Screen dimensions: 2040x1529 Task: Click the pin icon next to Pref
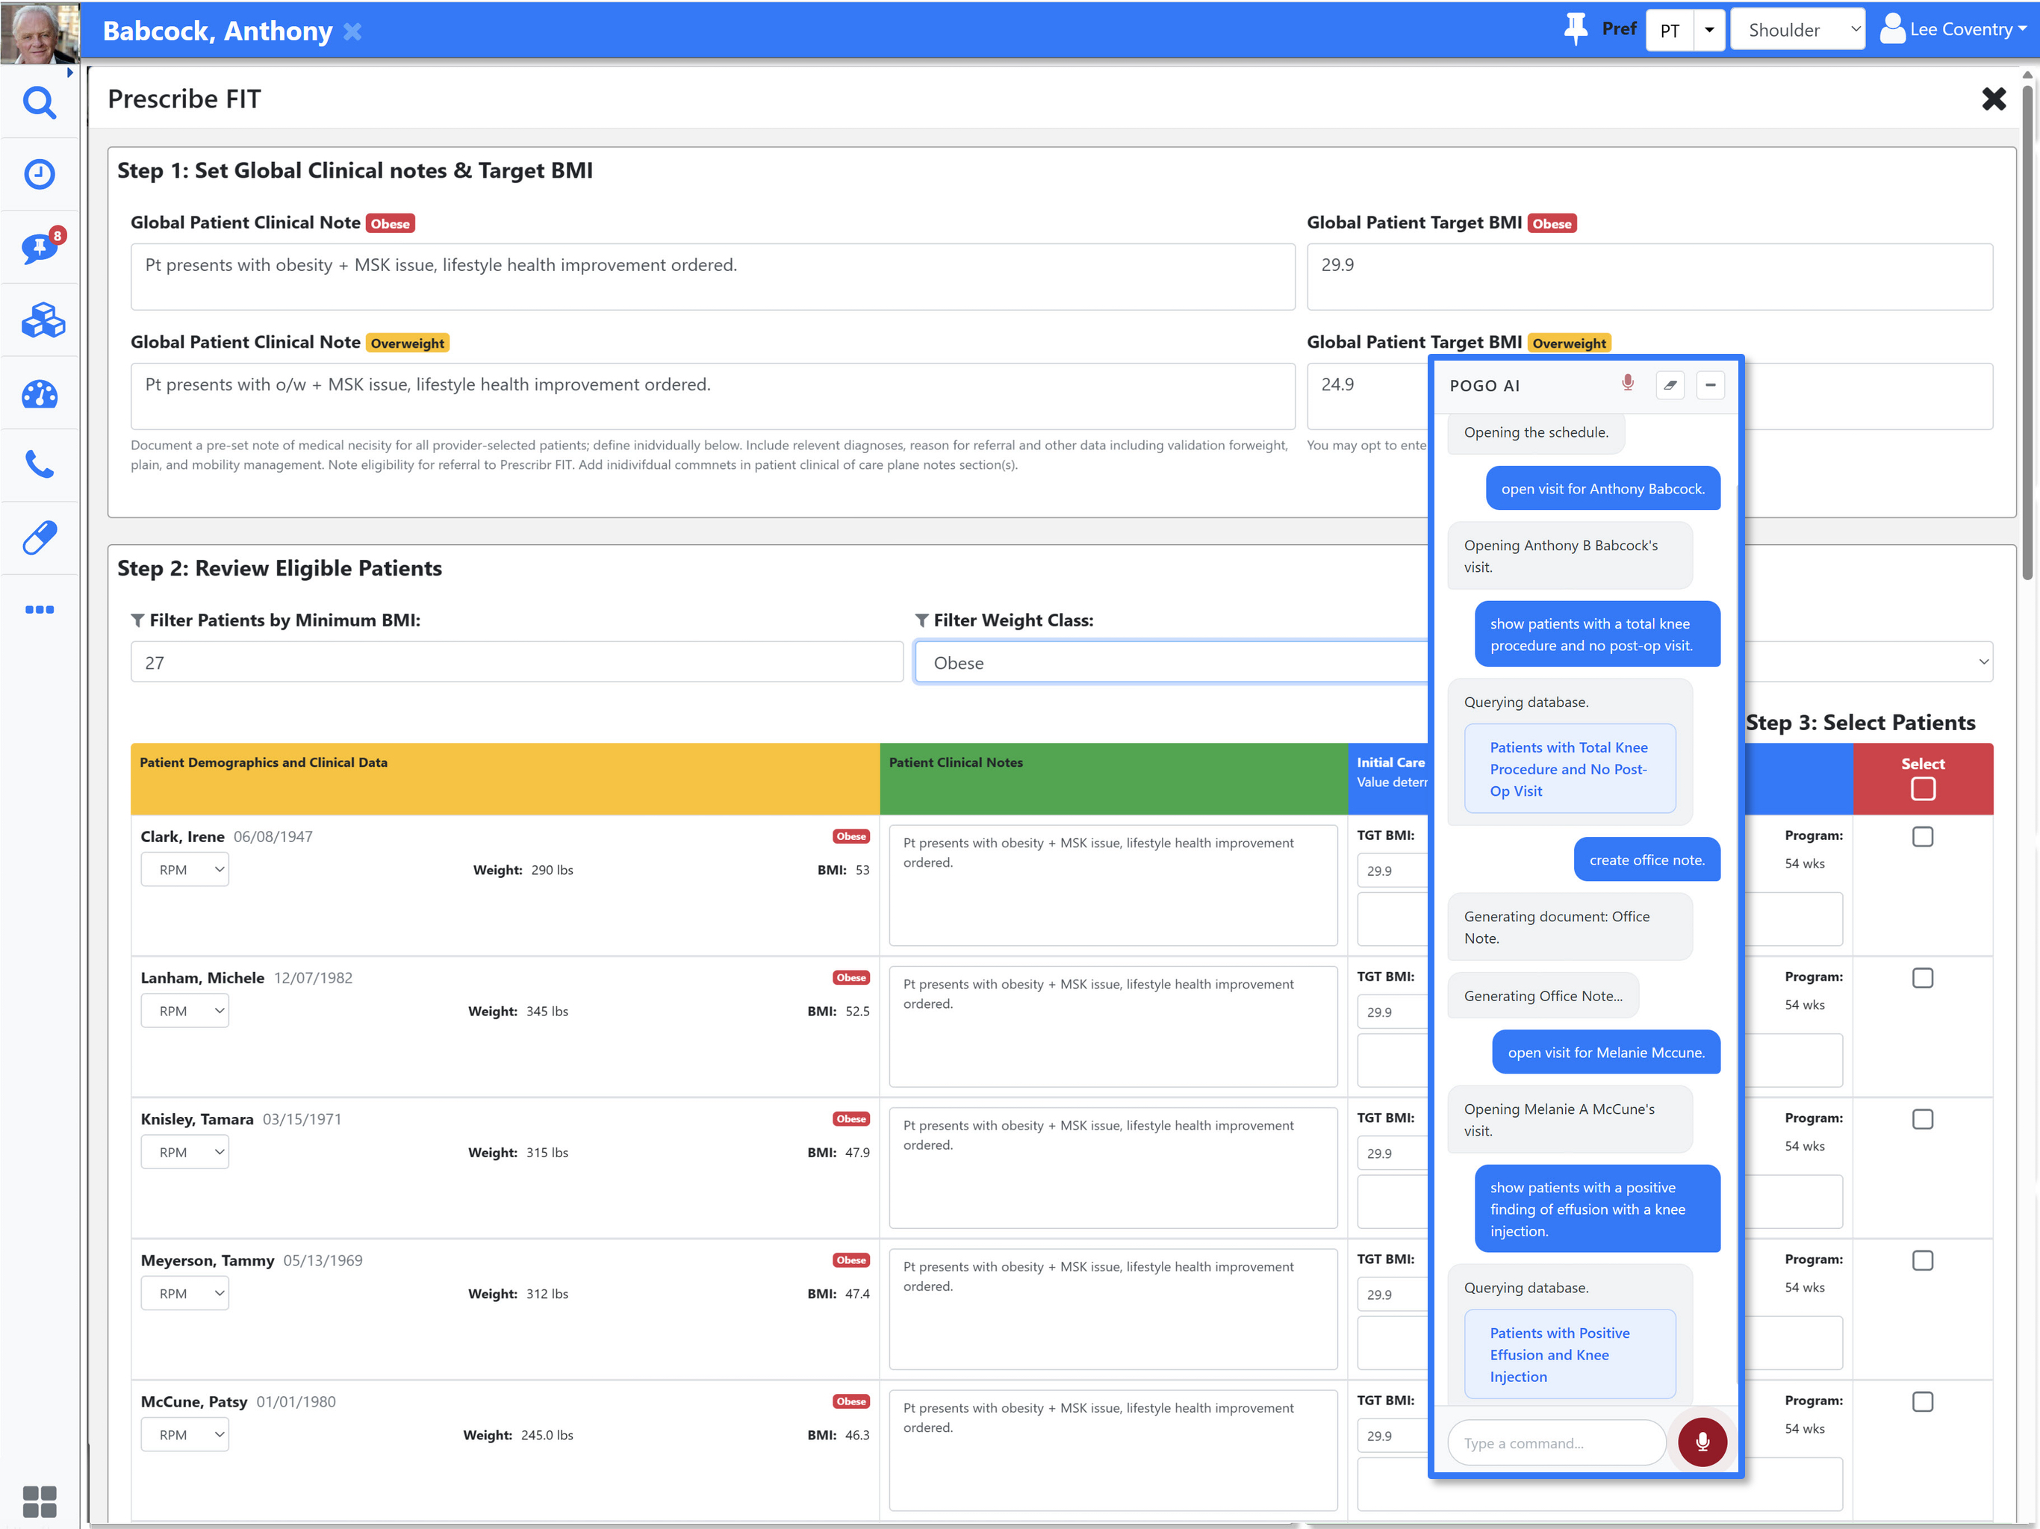pos(1576,28)
